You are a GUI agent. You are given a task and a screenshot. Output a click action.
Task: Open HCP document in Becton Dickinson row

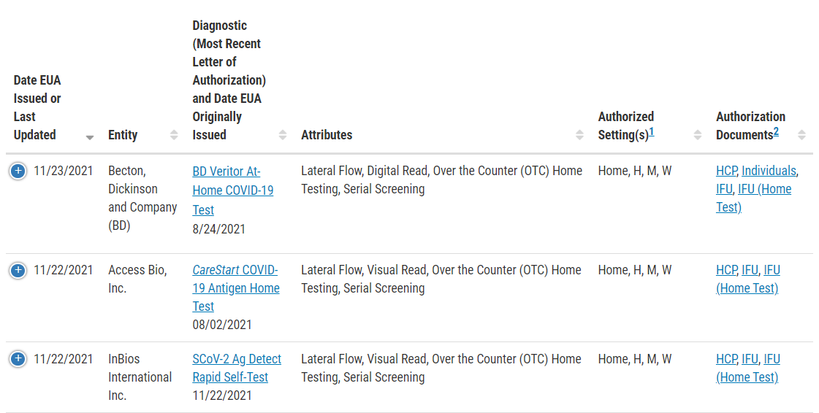point(726,171)
